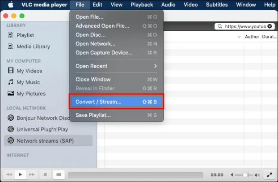Click the column sort arrow indicator
This screenshot has height=182, width=278.
pos(239,37)
